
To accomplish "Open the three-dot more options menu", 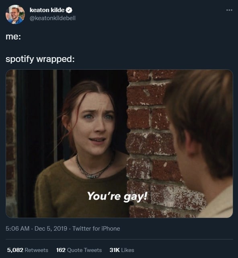I will click(229, 10).
